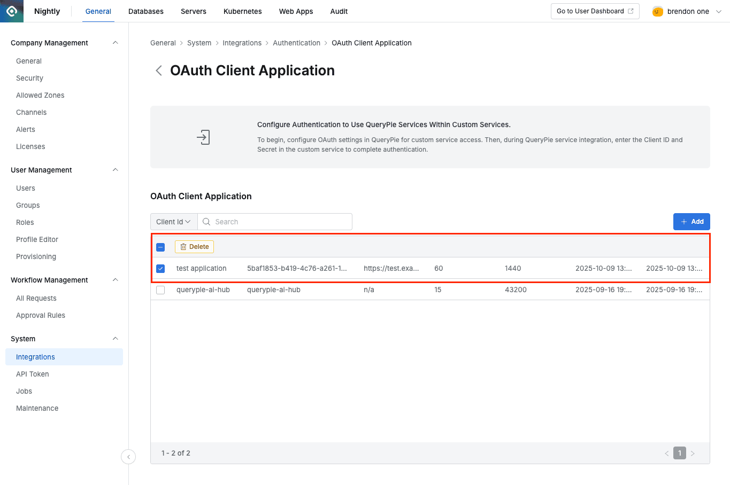Open the Client Id filter dropdown
The width and height of the screenshot is (730, 485).
[x=173, y=221]
